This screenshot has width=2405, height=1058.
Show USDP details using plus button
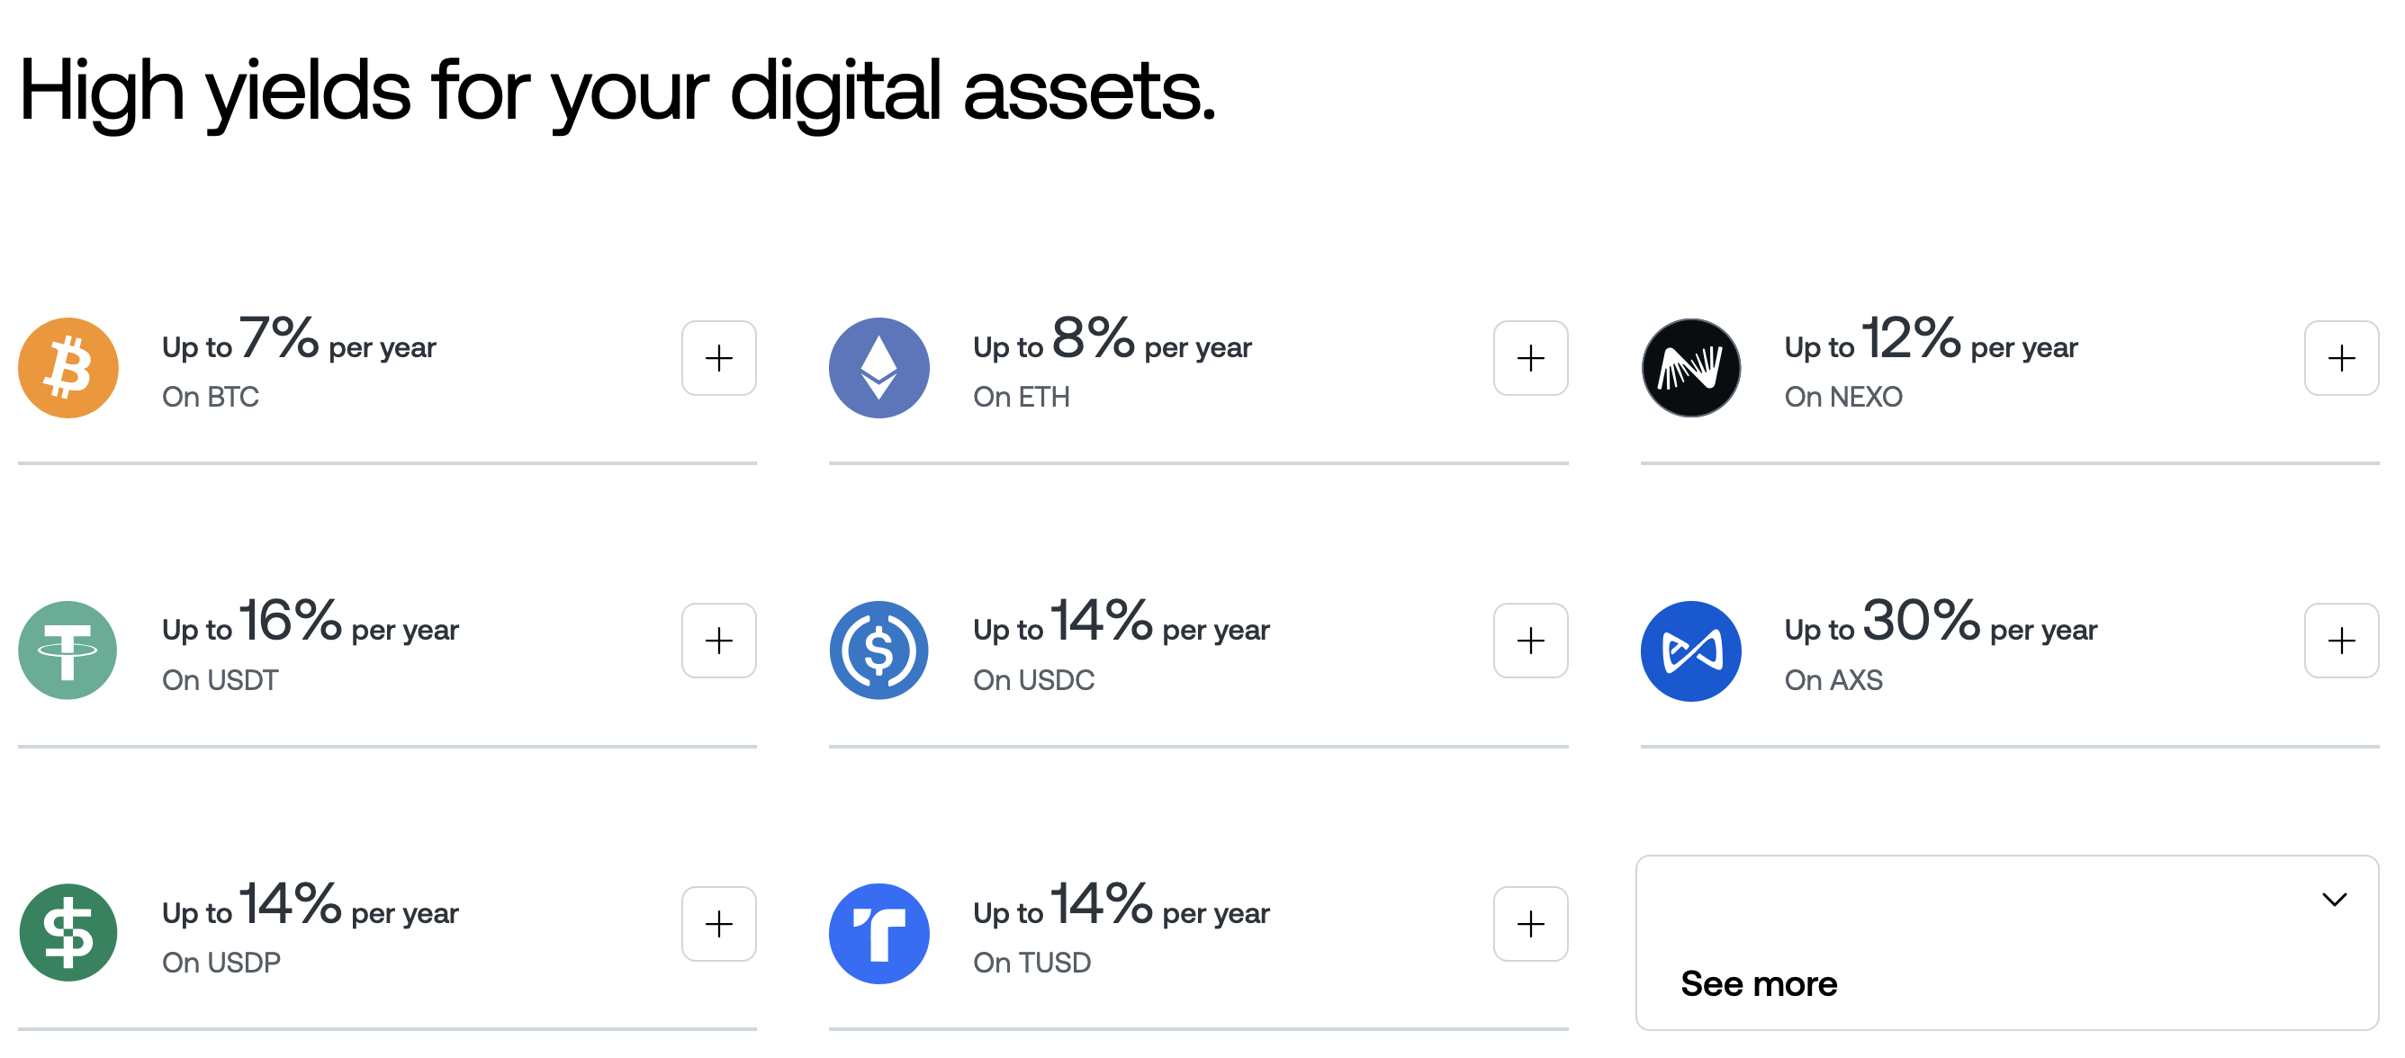coord(718,924)
